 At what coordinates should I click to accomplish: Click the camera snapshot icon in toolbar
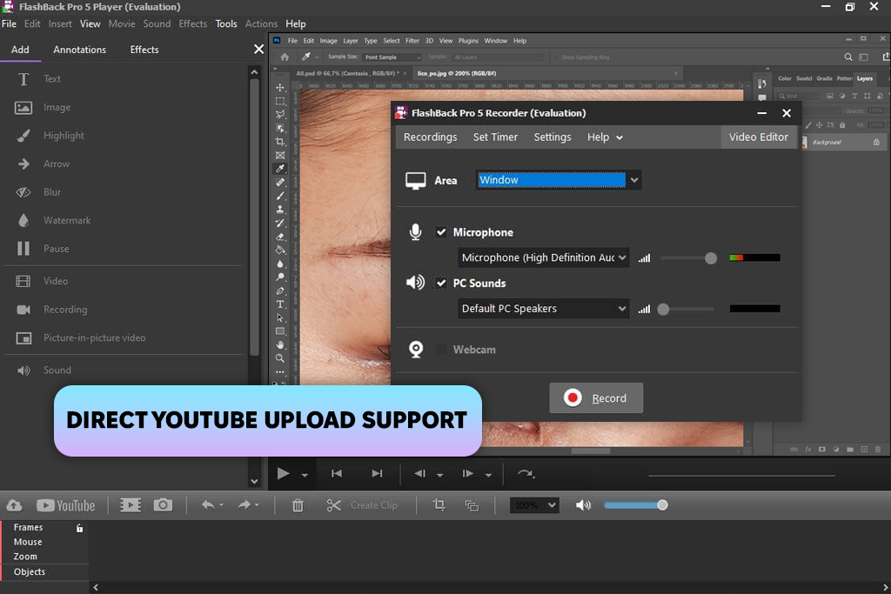[162, 504]
